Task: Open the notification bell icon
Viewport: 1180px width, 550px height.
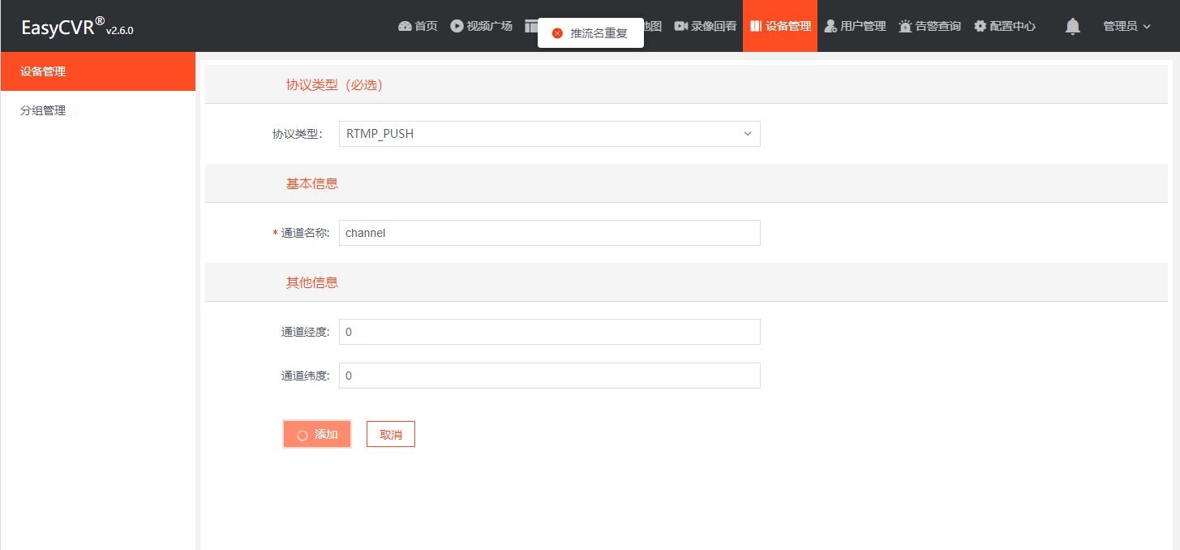Action: tap(1072, 26)
